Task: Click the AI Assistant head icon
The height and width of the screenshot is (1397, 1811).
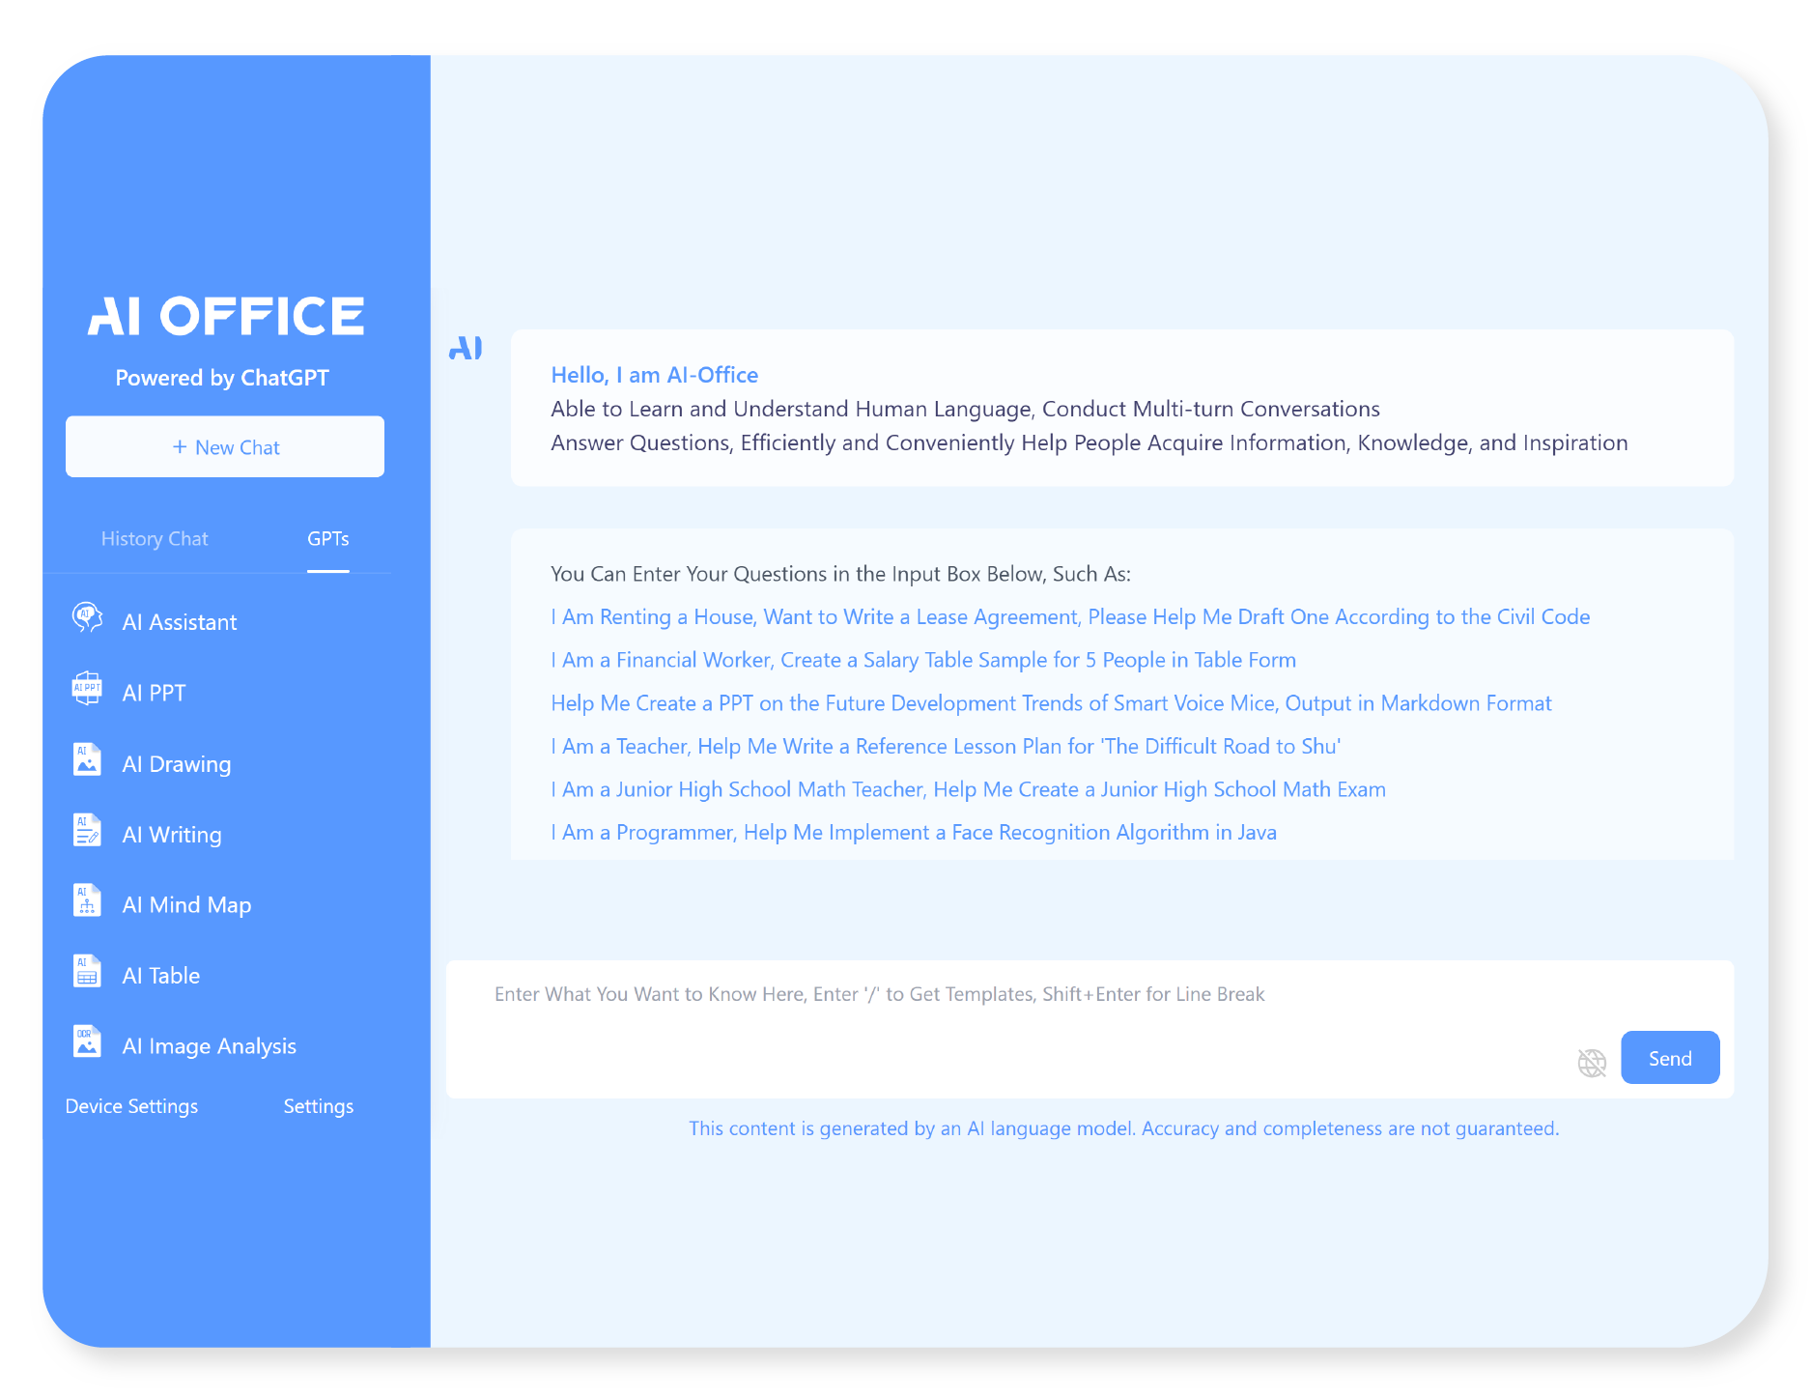Action: [x=87, y=617]
